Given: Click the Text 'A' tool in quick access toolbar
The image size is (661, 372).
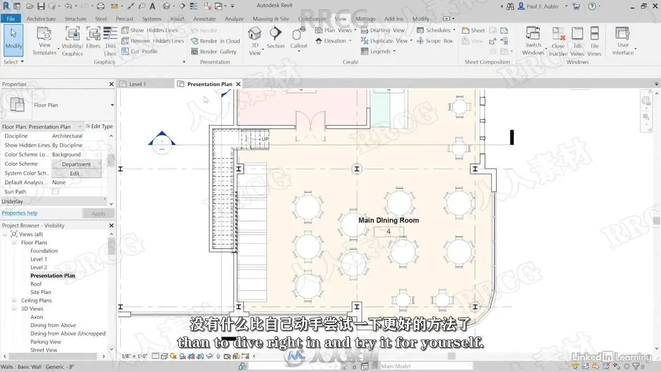Looking at the screenshot, I should (152, 6).
